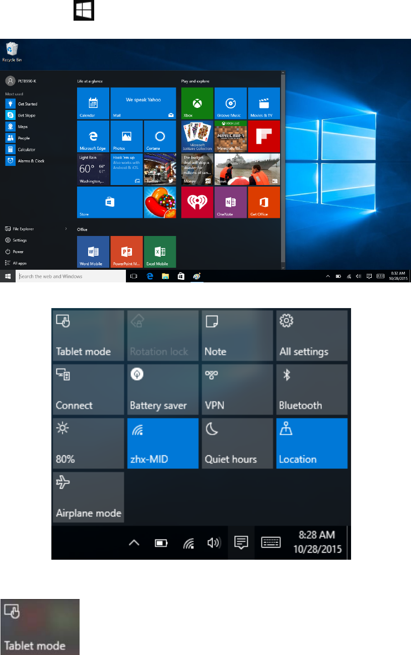Screen dimensions: 411x655
Task: Adjust the 80% brightness tile
Action: pyautogui.click(x=88, y=443)
